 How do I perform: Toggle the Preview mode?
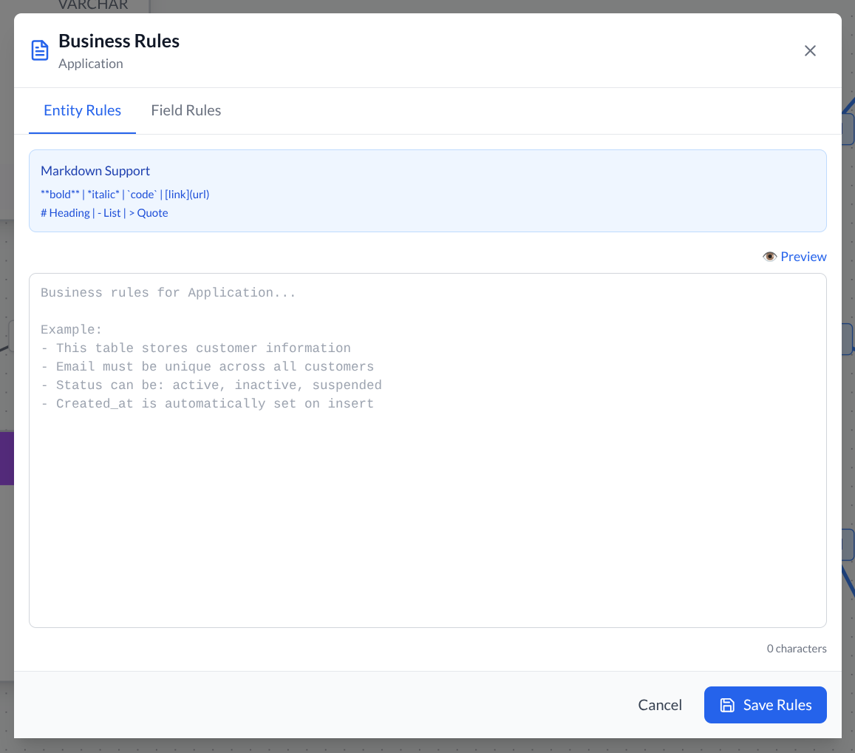803,256
